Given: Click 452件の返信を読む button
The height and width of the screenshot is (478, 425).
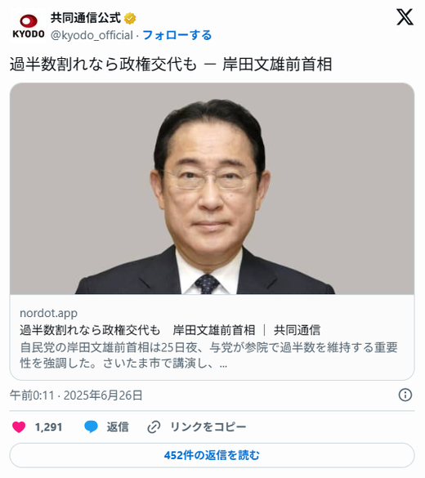Looking at the screenshot, I should [212, 455].
